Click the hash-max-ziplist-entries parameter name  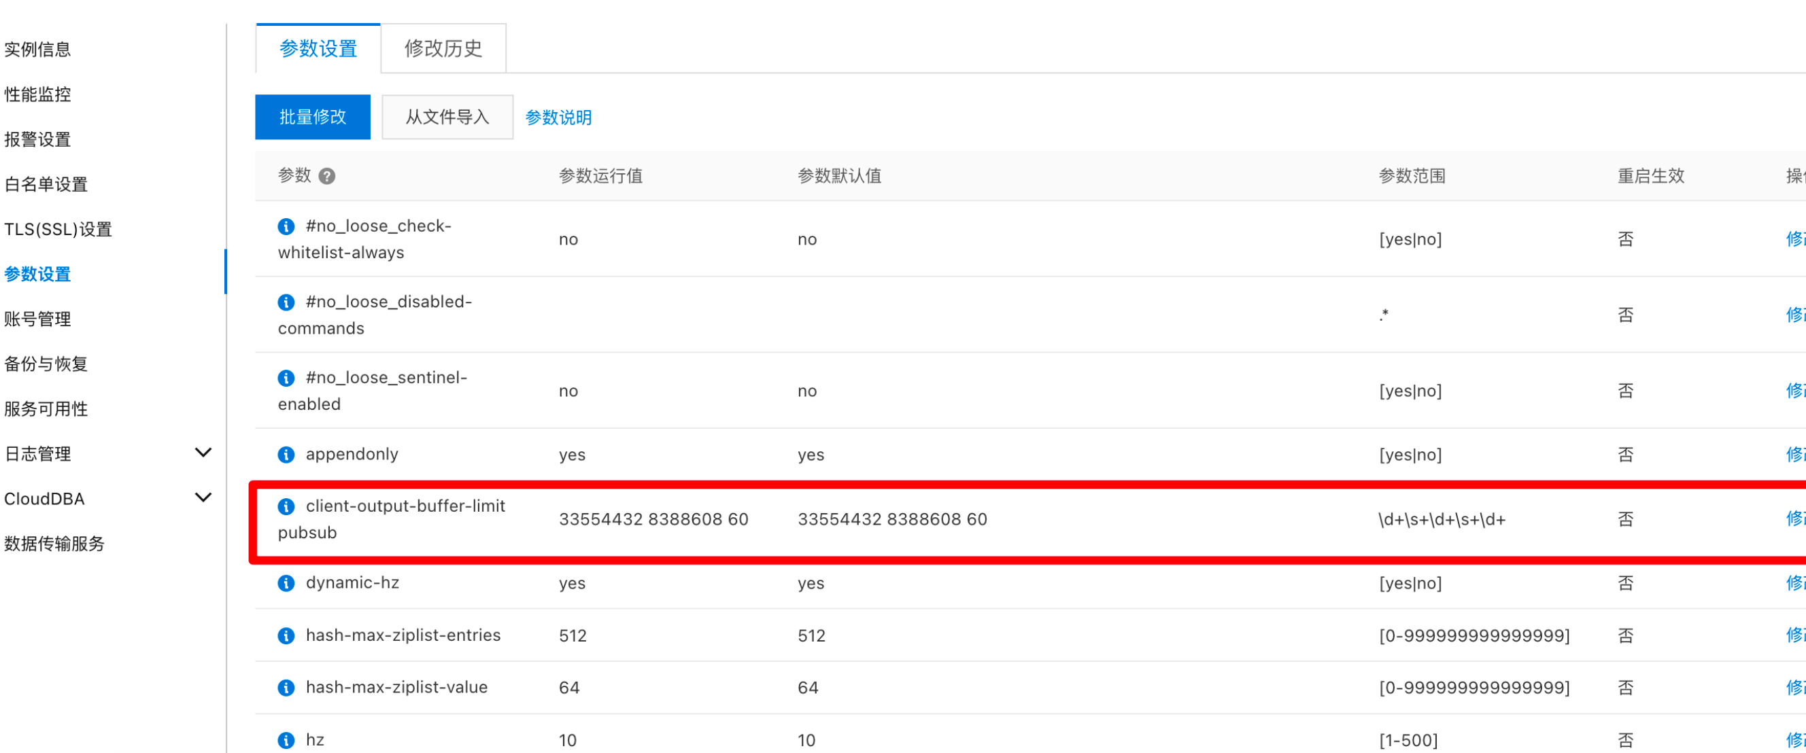403,636
